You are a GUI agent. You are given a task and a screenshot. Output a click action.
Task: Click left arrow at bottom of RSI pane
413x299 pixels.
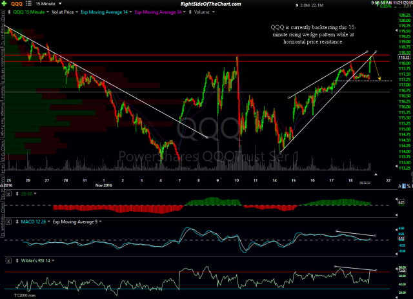[397, 297]
